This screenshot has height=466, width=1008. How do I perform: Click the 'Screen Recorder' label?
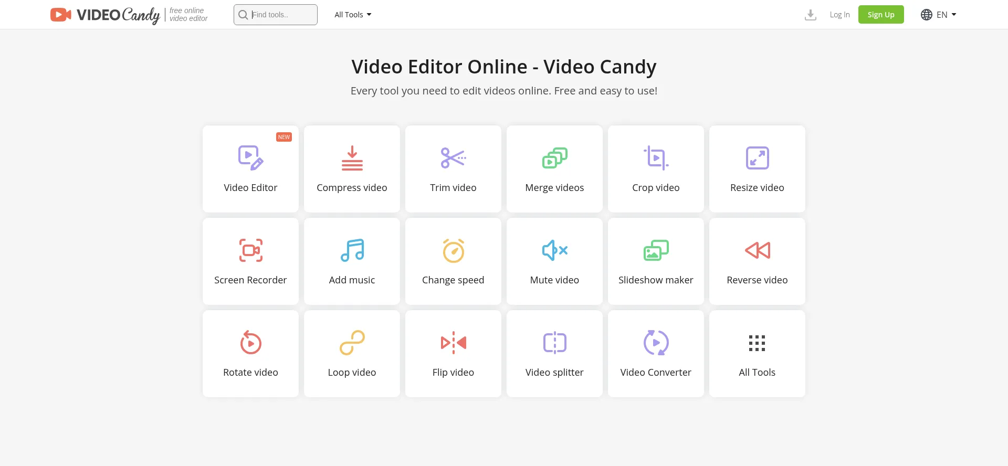[x=250, y=280]
